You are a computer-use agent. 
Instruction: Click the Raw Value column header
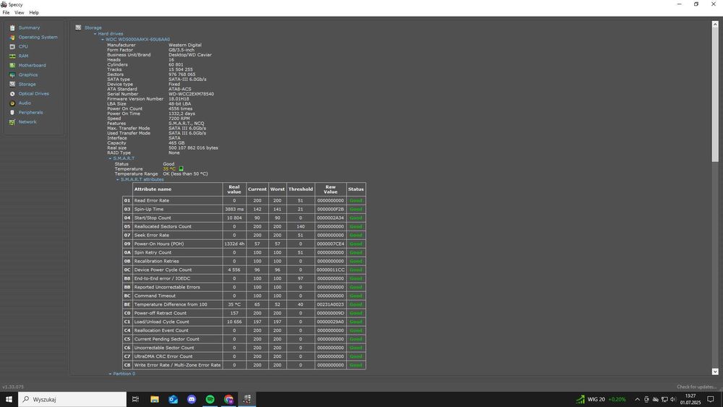330,189
